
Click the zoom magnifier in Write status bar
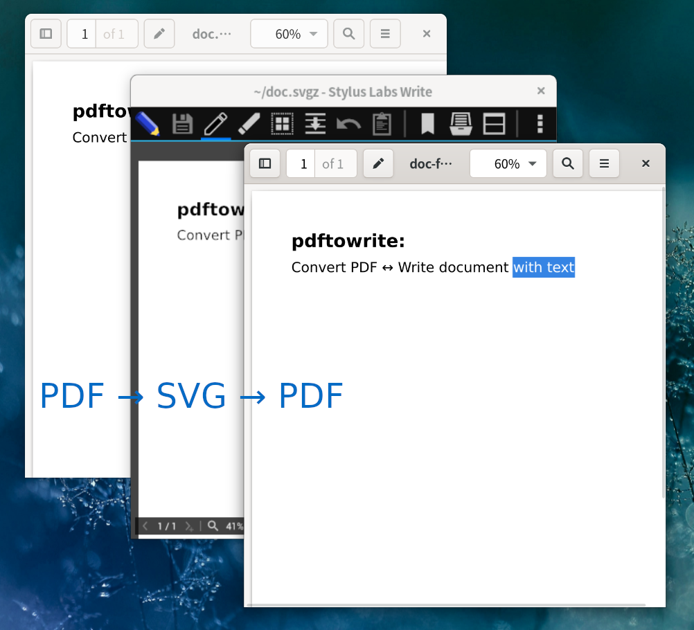pos(213,525)
